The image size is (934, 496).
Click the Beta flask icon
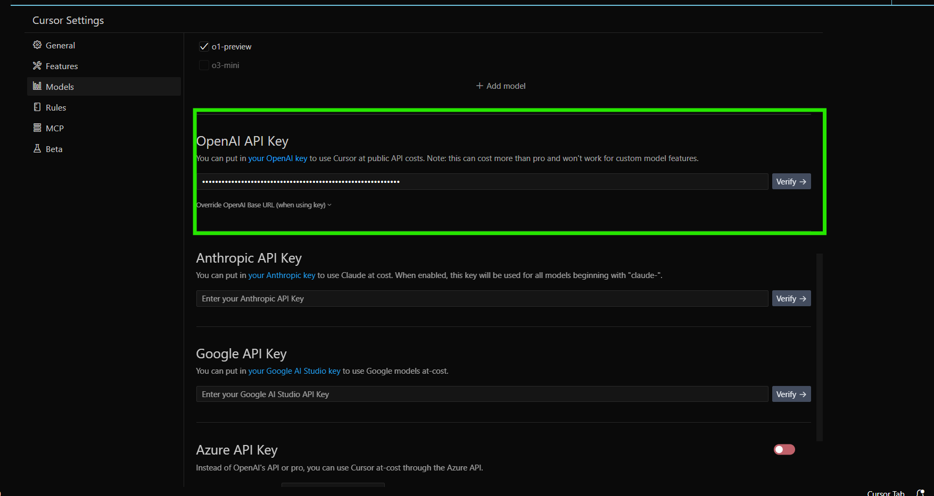click(37, 149)
